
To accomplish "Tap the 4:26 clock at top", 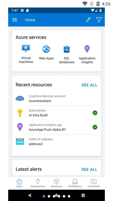I will [106, 4].
